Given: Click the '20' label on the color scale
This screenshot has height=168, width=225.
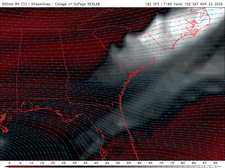Looking at the screenshot, I should click(53, 163).
